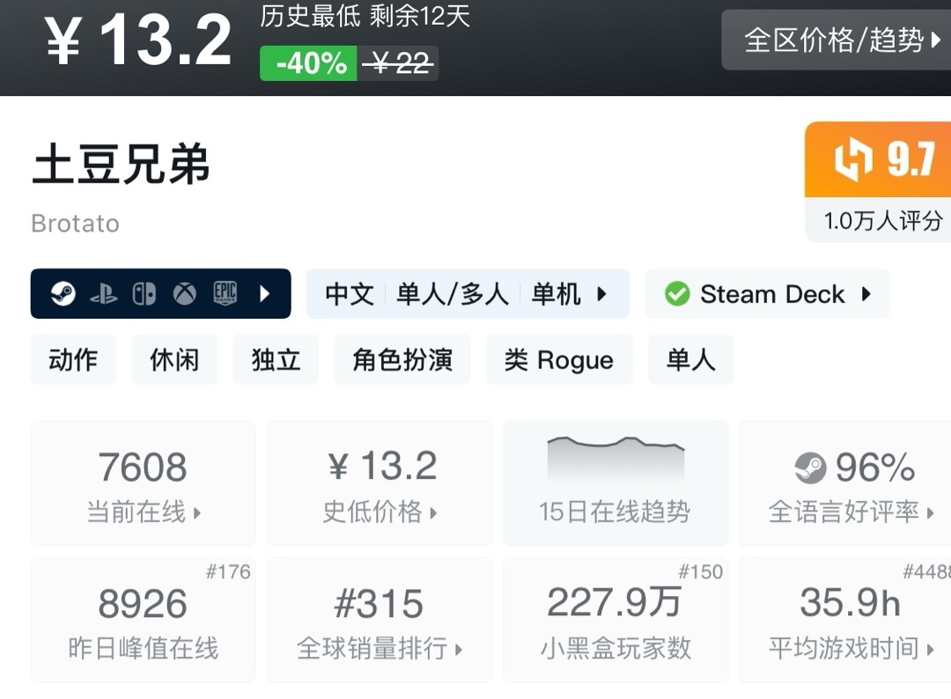Open the 角色扮演 tag
951x699 pixels.
(x=402, y=360)
